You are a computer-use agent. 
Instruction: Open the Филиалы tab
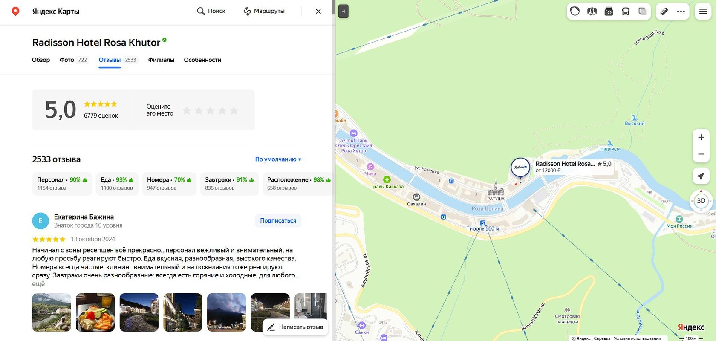click(161, 60)
